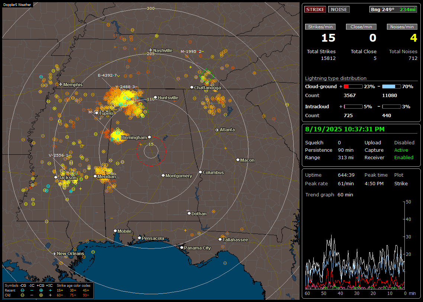This screenshot has width=423, height=302.
Task: Select the Macon city marker dot
Action: pos(238,160)
